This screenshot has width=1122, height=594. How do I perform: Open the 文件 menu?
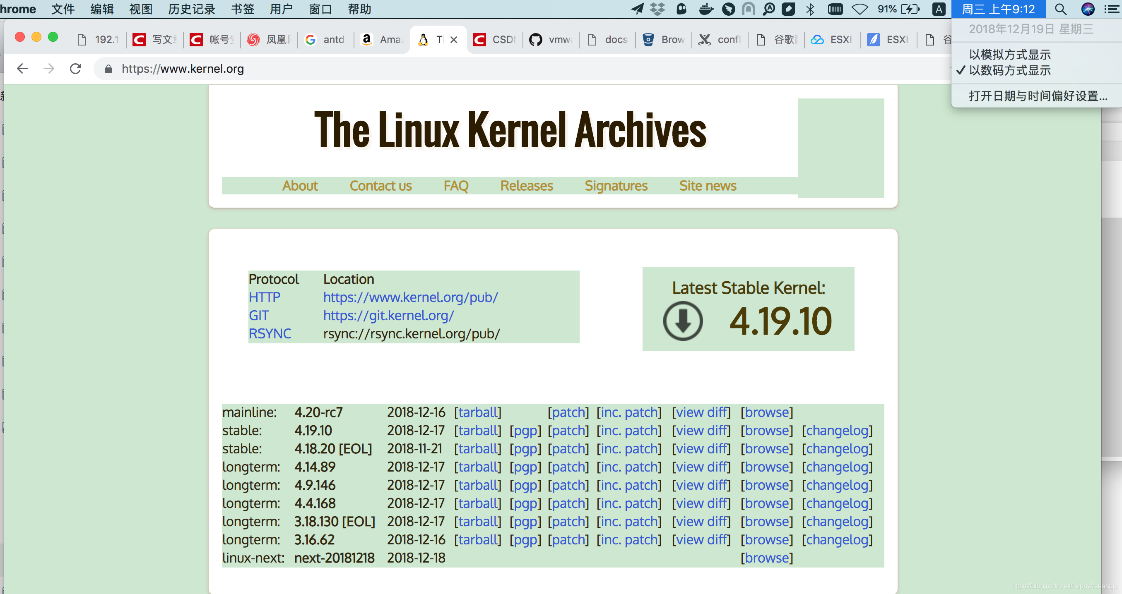point(63,9)
